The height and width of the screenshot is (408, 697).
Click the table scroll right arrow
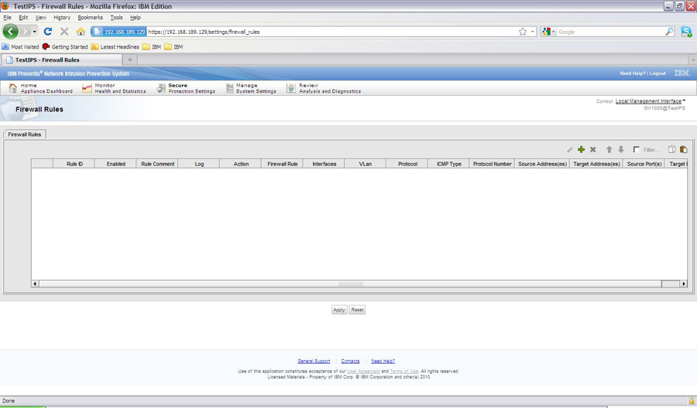point(684,284)
